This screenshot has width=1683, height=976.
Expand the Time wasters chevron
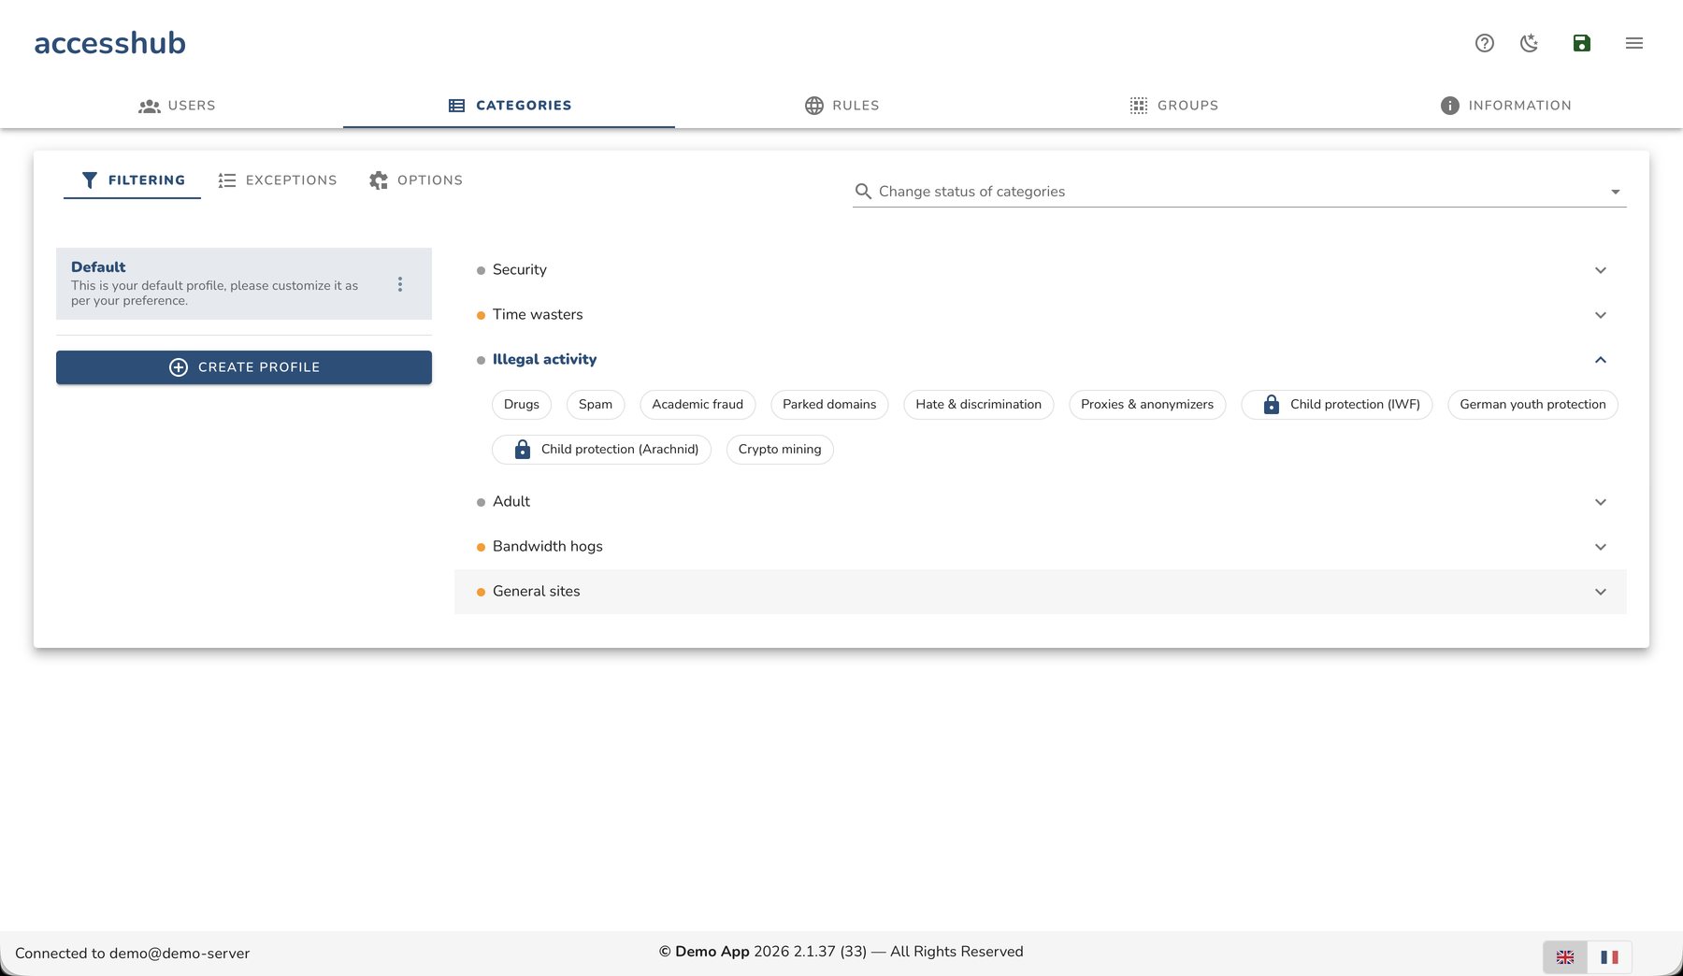click(1601, 315)
